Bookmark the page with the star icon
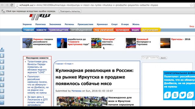 [191, 5]
